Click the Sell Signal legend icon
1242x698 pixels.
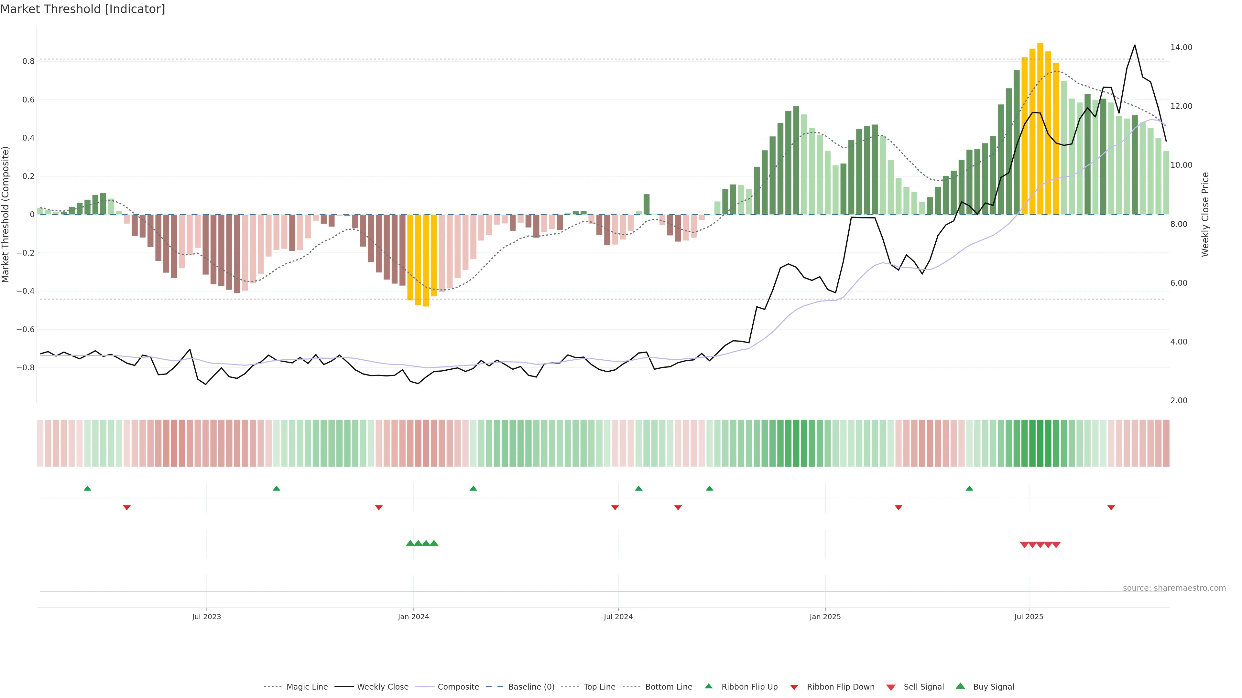(890, 687)
